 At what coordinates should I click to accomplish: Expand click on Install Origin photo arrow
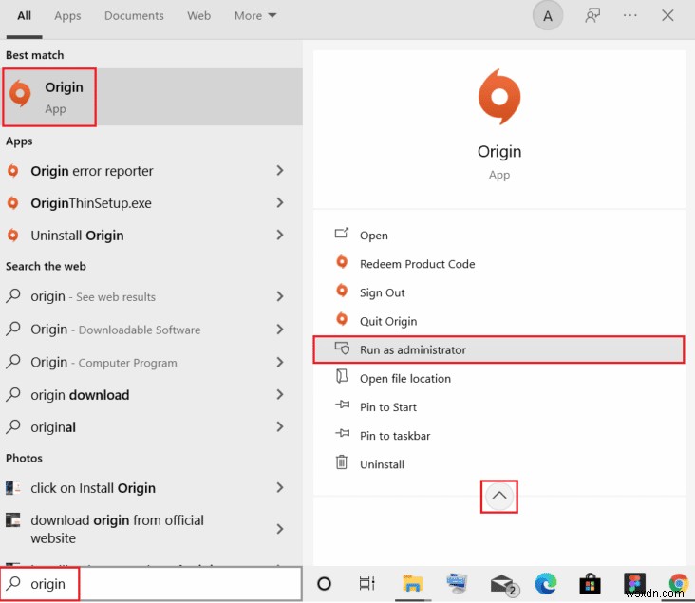[280, 488]
